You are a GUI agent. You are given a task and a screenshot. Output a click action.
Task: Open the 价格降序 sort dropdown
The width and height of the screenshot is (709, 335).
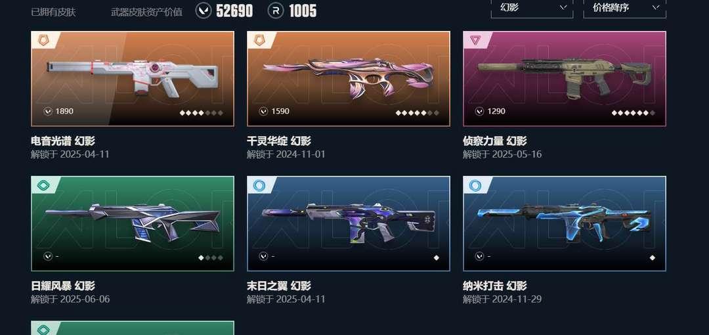(x=624, y=8)
